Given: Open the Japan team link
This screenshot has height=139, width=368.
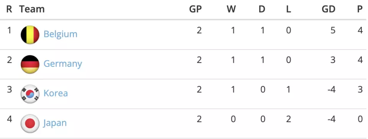Looking at the screenshot, I should [55, 123].
